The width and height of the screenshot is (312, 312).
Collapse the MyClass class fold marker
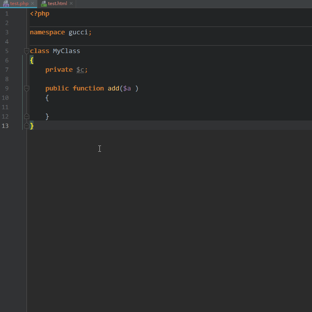(x=27, y=51)
